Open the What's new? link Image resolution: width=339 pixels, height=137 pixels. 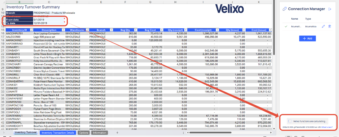[327, 127]
